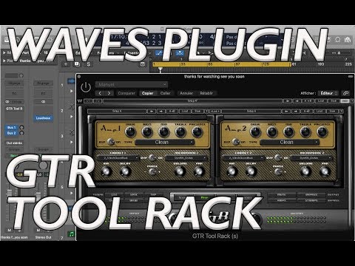Toggle Amp 2 bypass/on switch

236,142
